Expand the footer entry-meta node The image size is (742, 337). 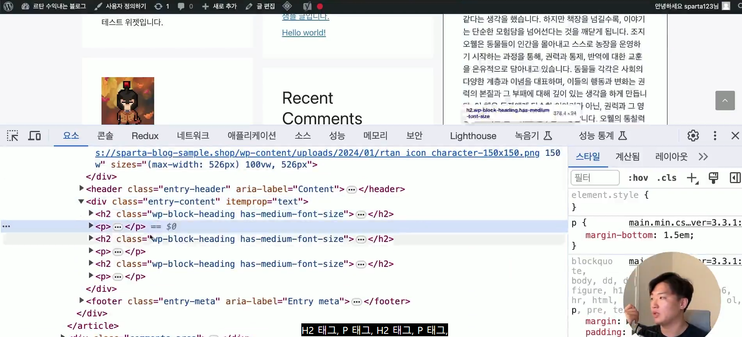point(81,300)
